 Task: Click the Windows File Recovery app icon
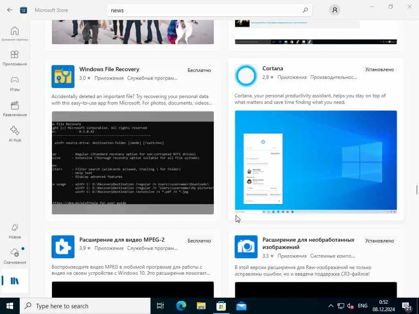point(63,76)
